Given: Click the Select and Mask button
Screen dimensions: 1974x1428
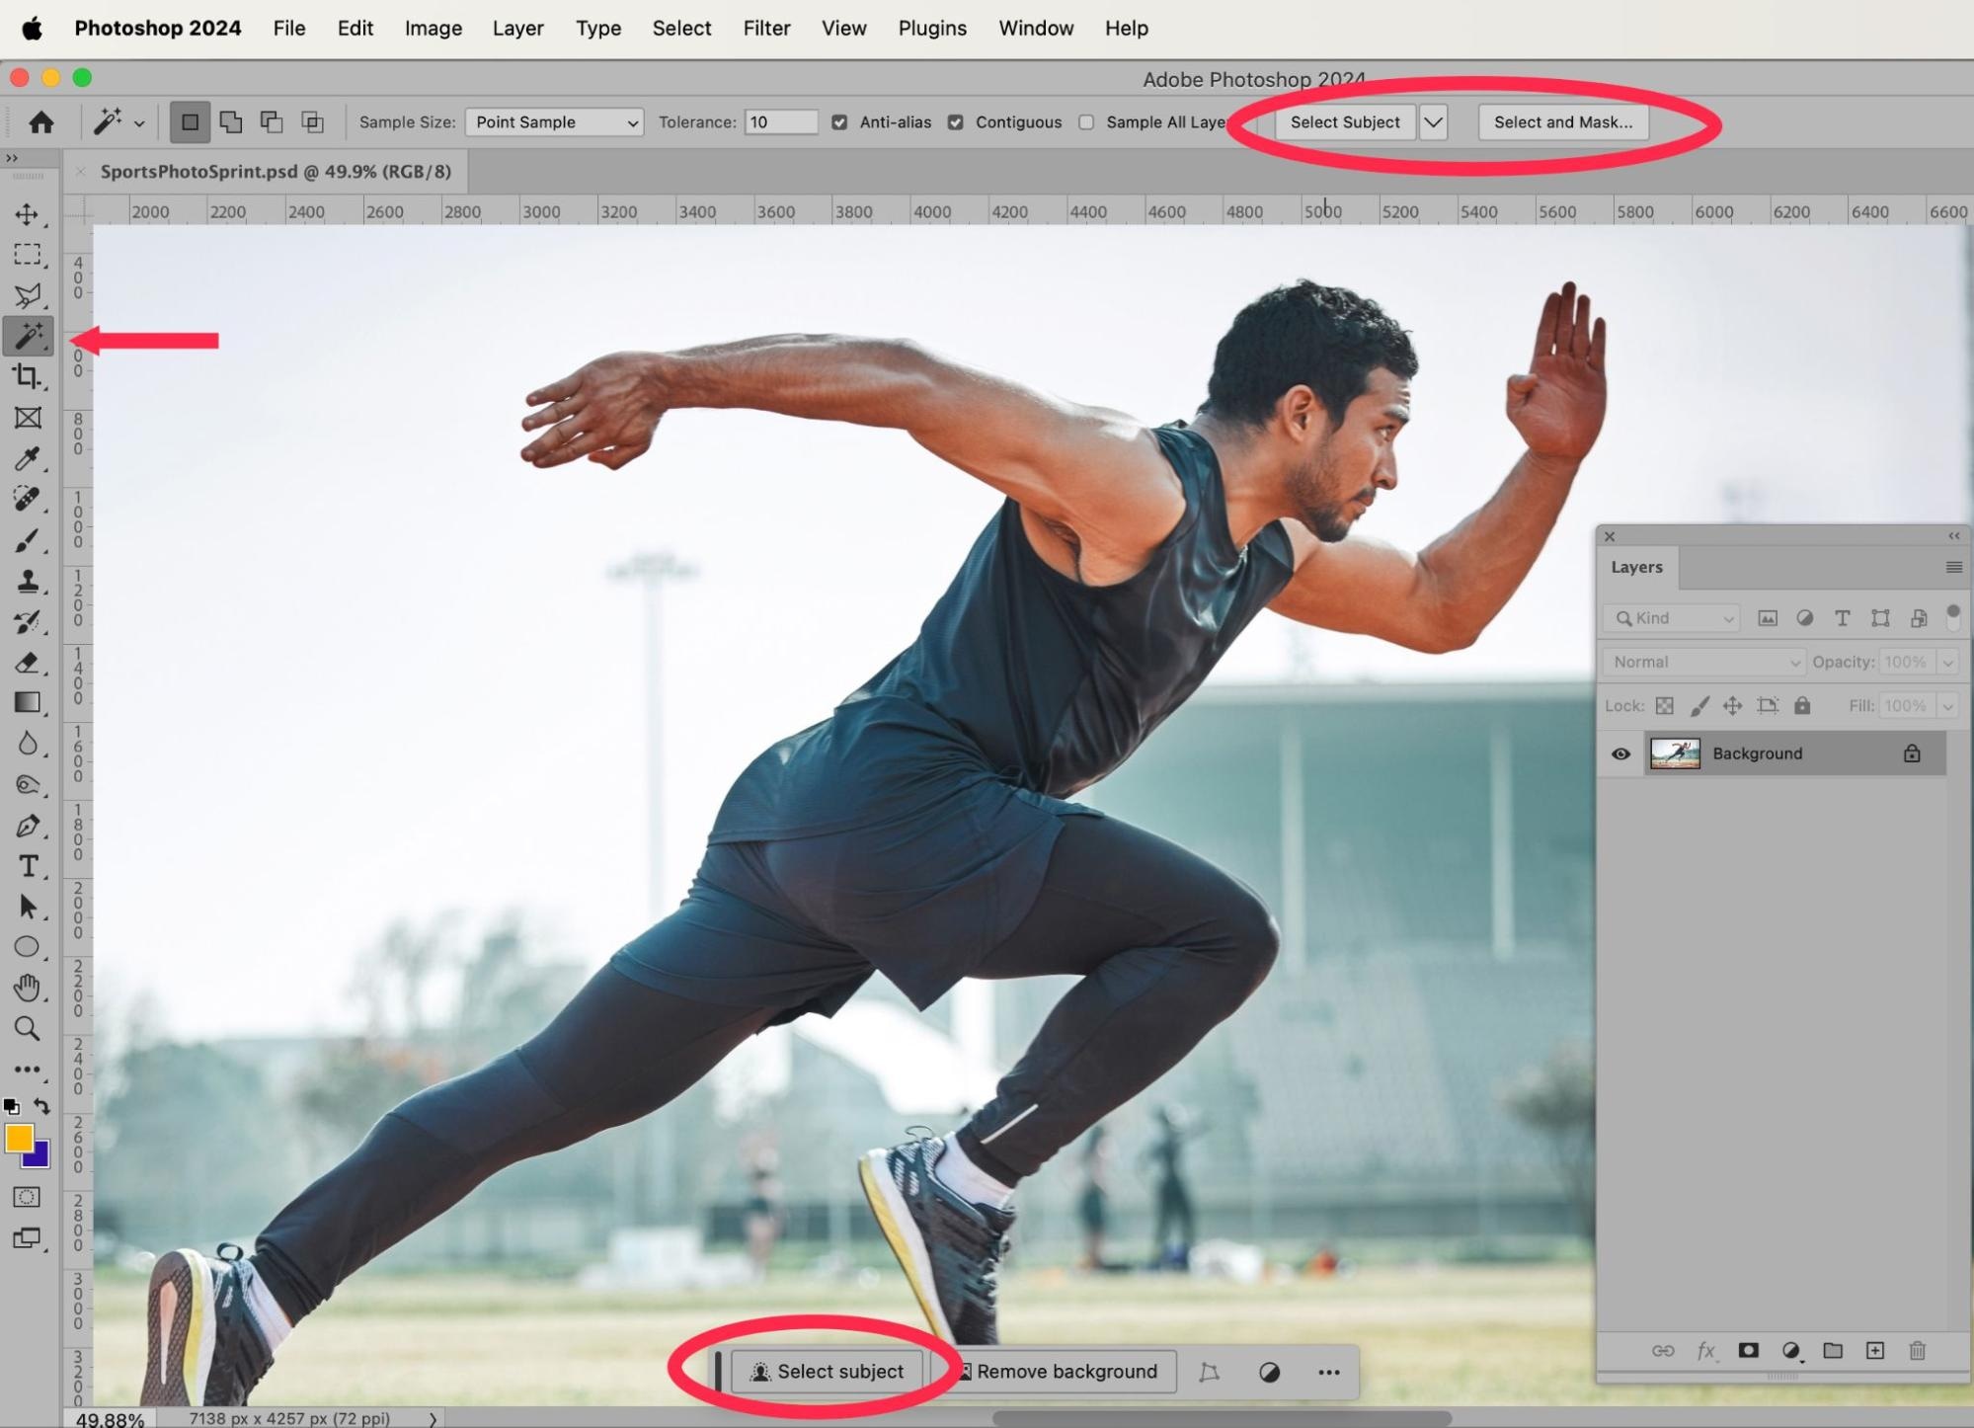Looking at the screenshot, I should point(1562,122).
